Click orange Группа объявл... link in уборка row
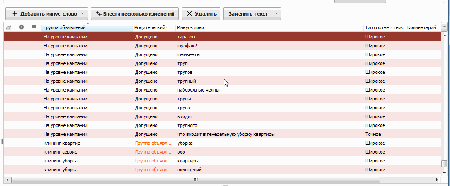The width and height of the screenshot is (450, 186). tap(154, 143)
